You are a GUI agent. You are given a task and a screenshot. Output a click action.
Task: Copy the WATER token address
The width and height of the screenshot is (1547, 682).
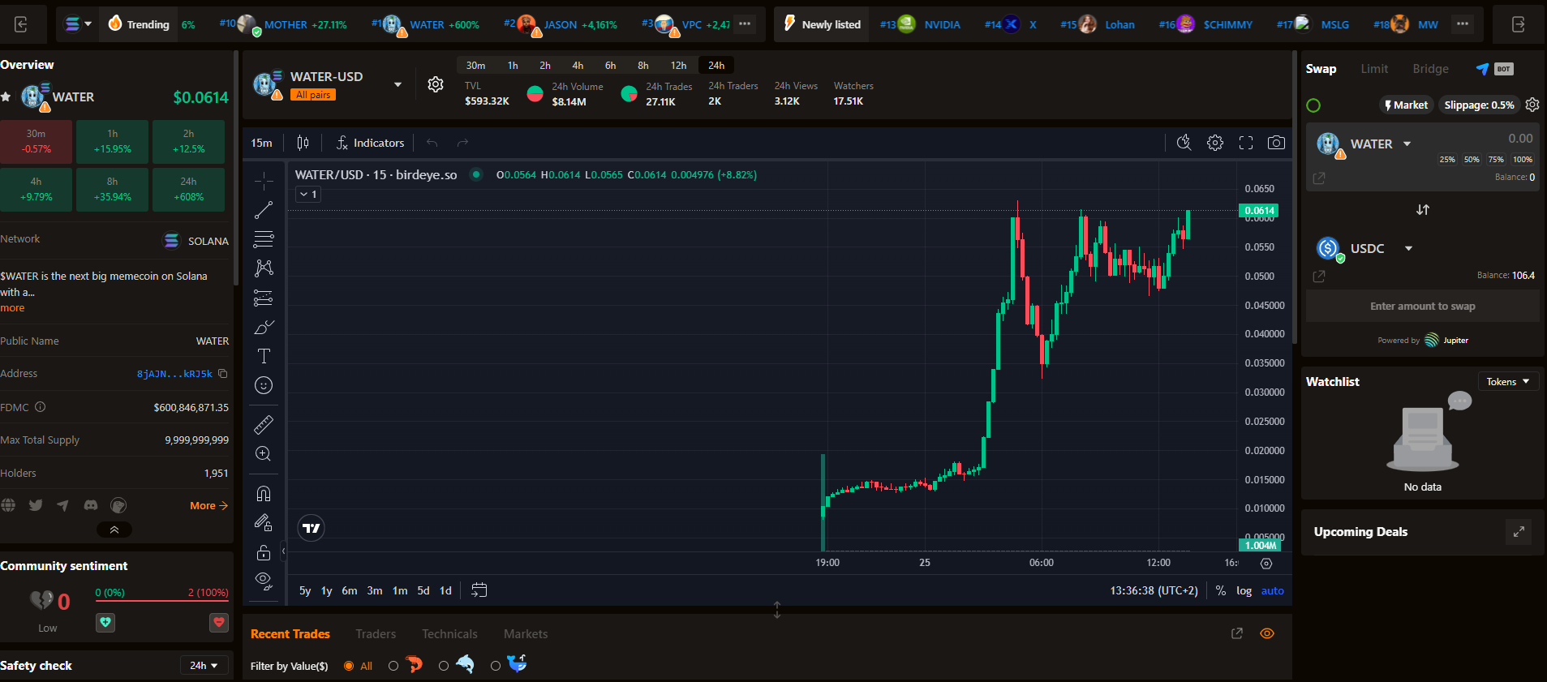pos(223,374)
